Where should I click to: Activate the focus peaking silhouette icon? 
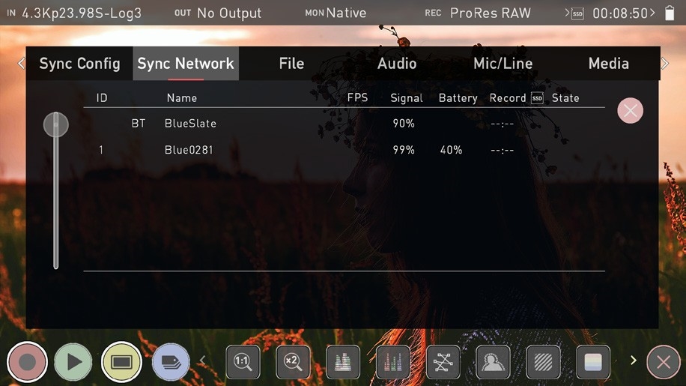pos(493,362)
